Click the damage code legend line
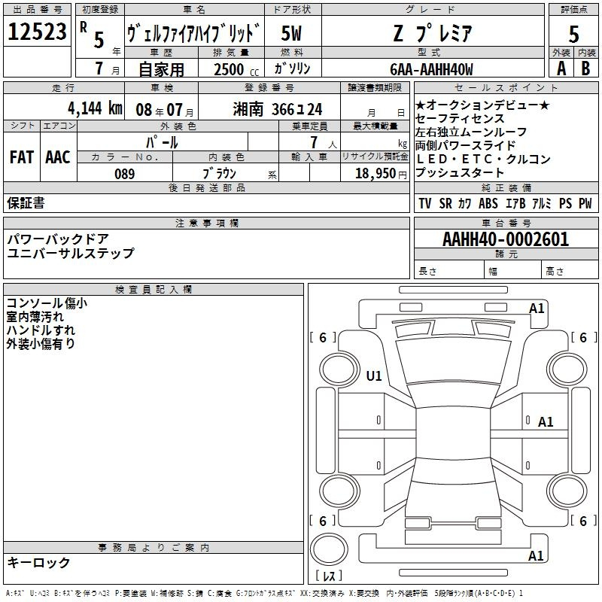 pos(265,593)
